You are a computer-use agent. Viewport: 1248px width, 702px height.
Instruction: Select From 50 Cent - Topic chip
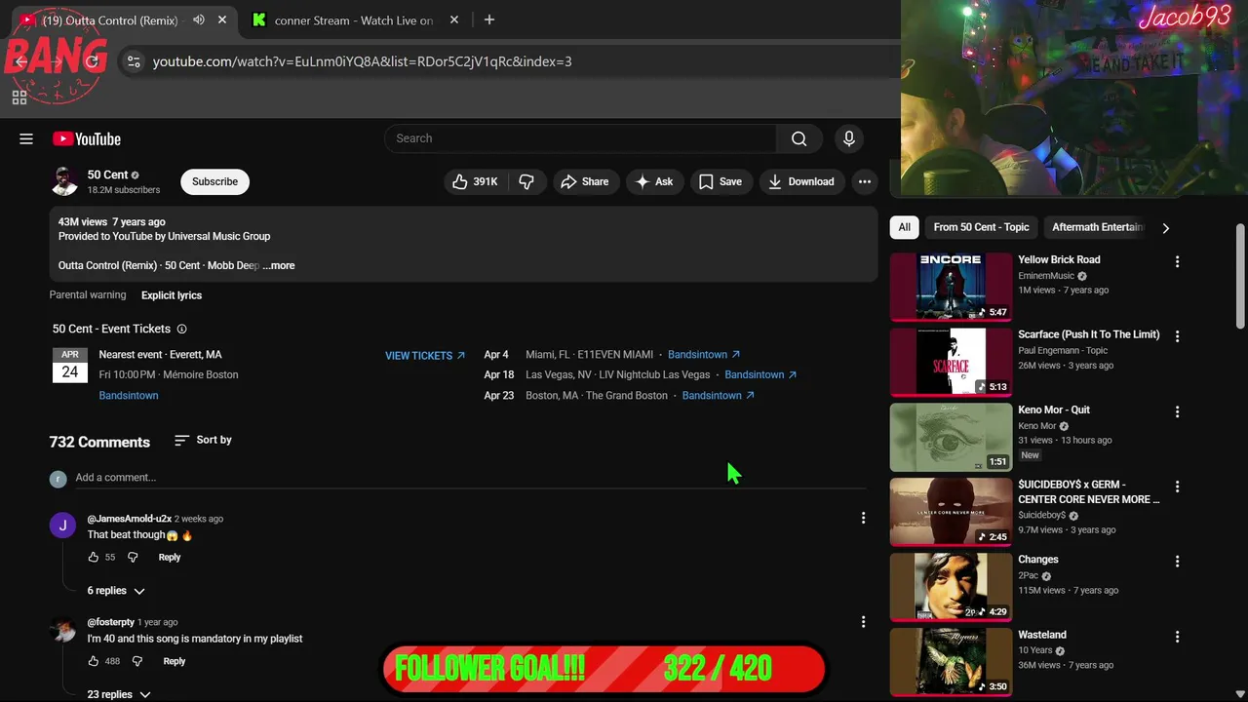981,227
